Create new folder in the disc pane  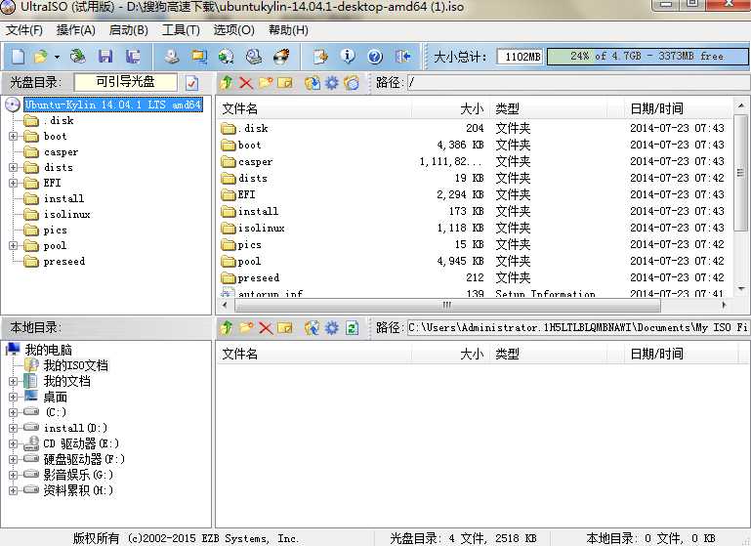[x=266, y=83]
